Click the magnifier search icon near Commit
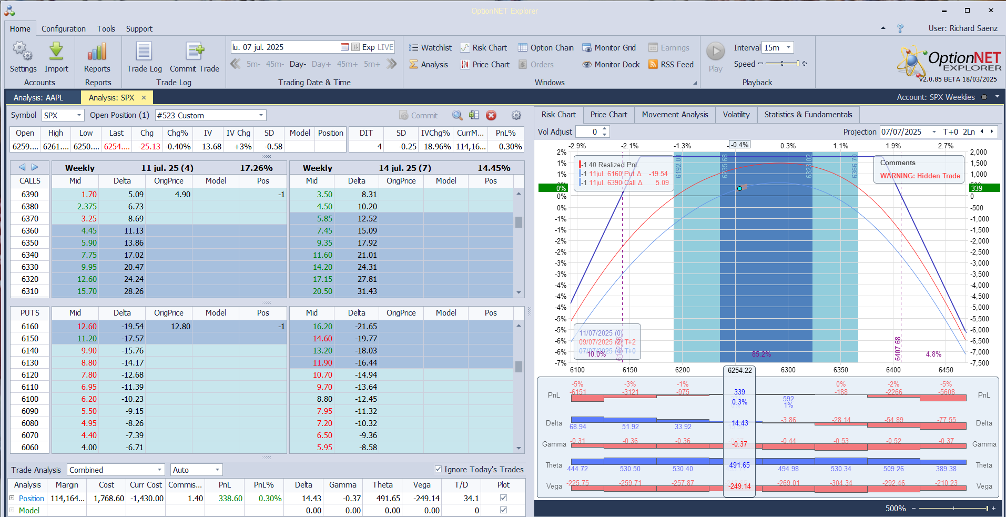Screen dimensions: 1006x517 point(458,115)
